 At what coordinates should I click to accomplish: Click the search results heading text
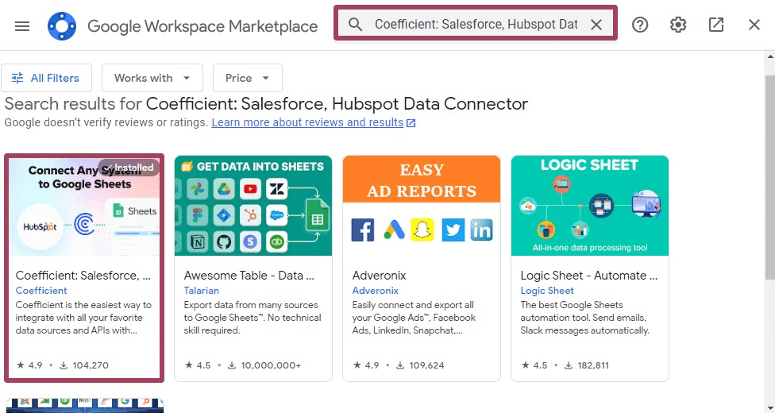(267, 104)
